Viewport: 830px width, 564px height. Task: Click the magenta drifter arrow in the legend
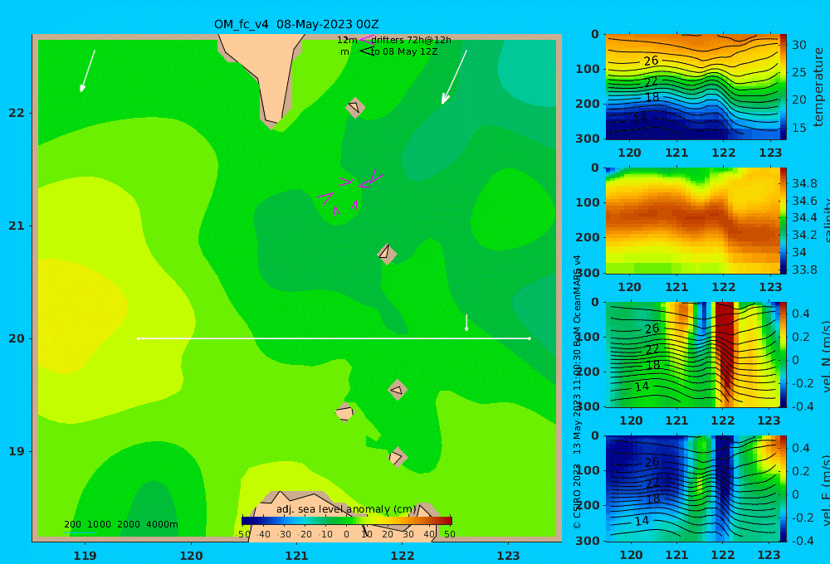point(367,40)
